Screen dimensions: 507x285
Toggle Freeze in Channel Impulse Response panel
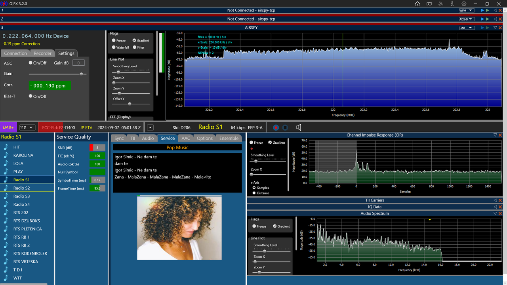tap(251, 142)
